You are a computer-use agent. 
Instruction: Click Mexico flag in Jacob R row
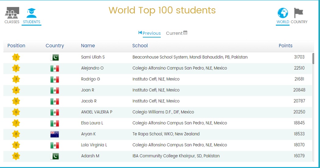[x=55, y=101]
